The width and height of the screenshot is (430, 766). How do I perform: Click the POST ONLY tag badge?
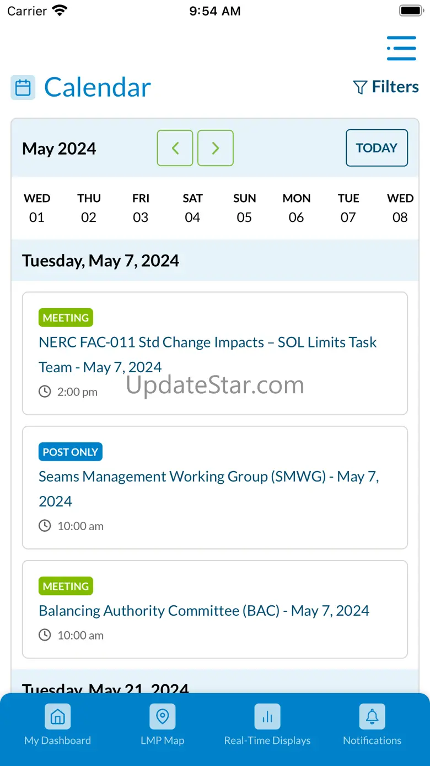(x=71, y=452)
